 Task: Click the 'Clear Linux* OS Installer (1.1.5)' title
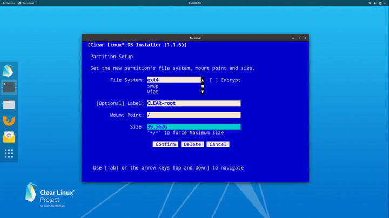(x=137, y=45)
